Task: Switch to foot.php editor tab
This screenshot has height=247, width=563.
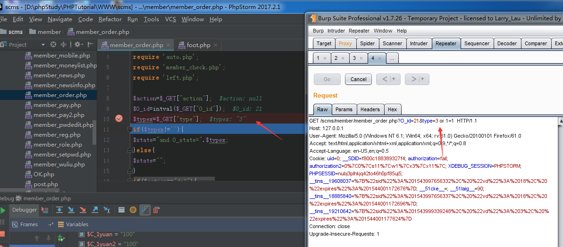Action: (198, 45)
